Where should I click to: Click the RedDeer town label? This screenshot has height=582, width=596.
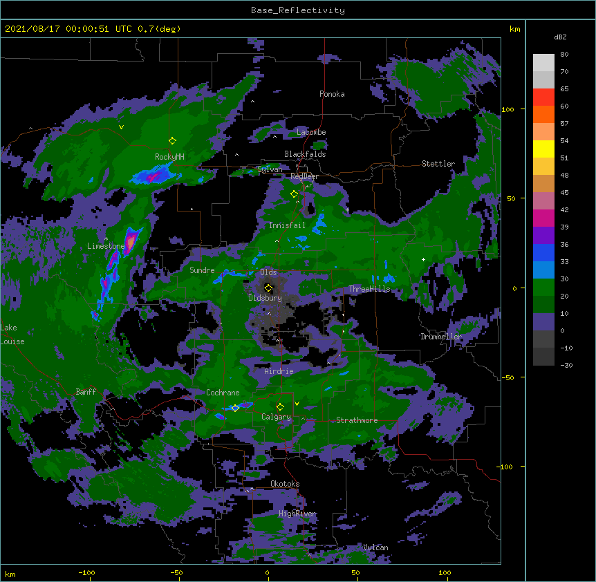pos(304,176)
